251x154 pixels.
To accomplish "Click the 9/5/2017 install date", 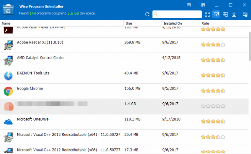I will tap(170, 88).
